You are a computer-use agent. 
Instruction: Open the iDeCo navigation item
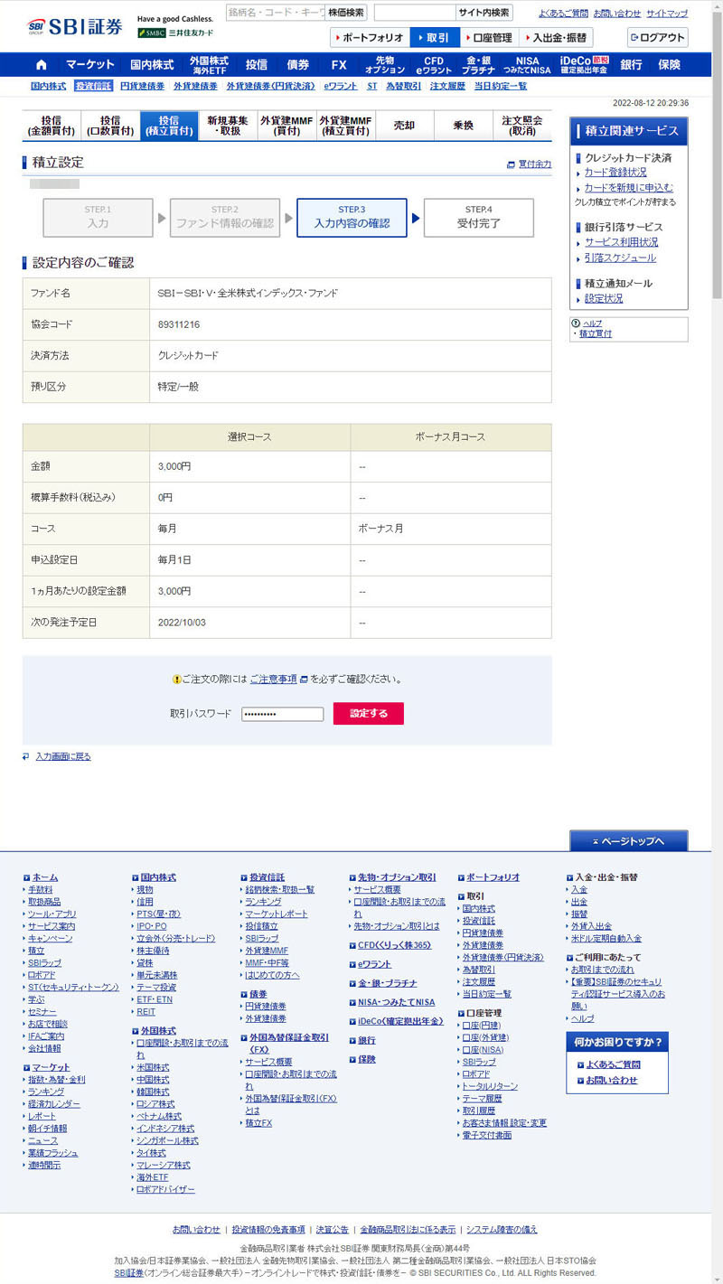click(x=584, y=65)
